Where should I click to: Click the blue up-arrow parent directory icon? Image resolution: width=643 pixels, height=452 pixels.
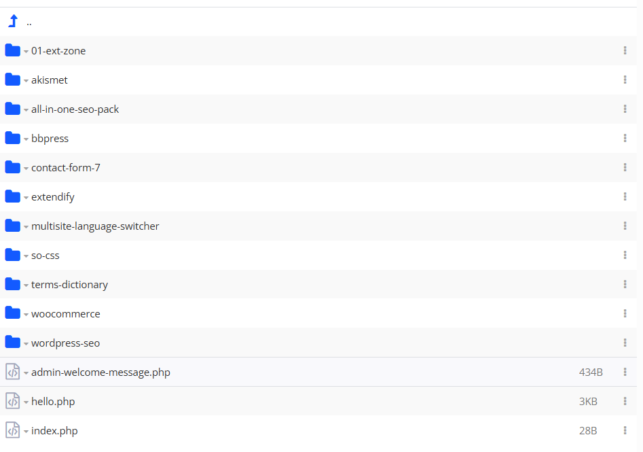(x=12, y=21)
